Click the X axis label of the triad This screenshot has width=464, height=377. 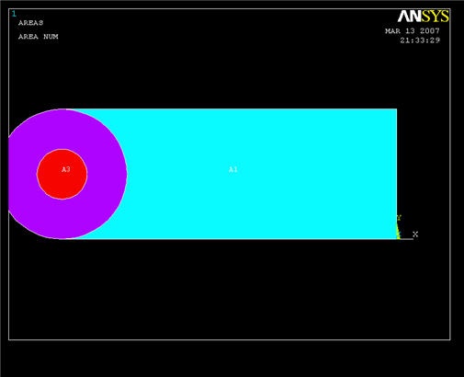(x=415, y=234)
